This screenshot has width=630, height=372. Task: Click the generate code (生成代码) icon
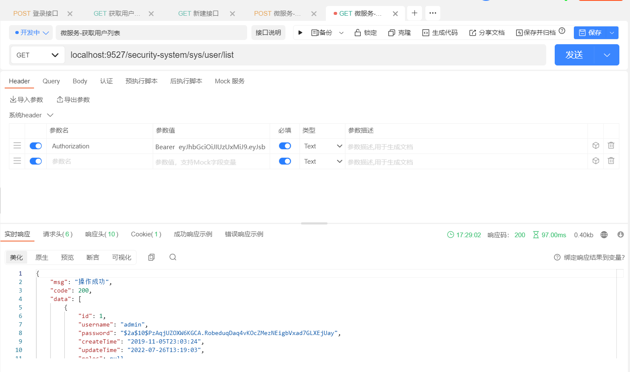426,33
